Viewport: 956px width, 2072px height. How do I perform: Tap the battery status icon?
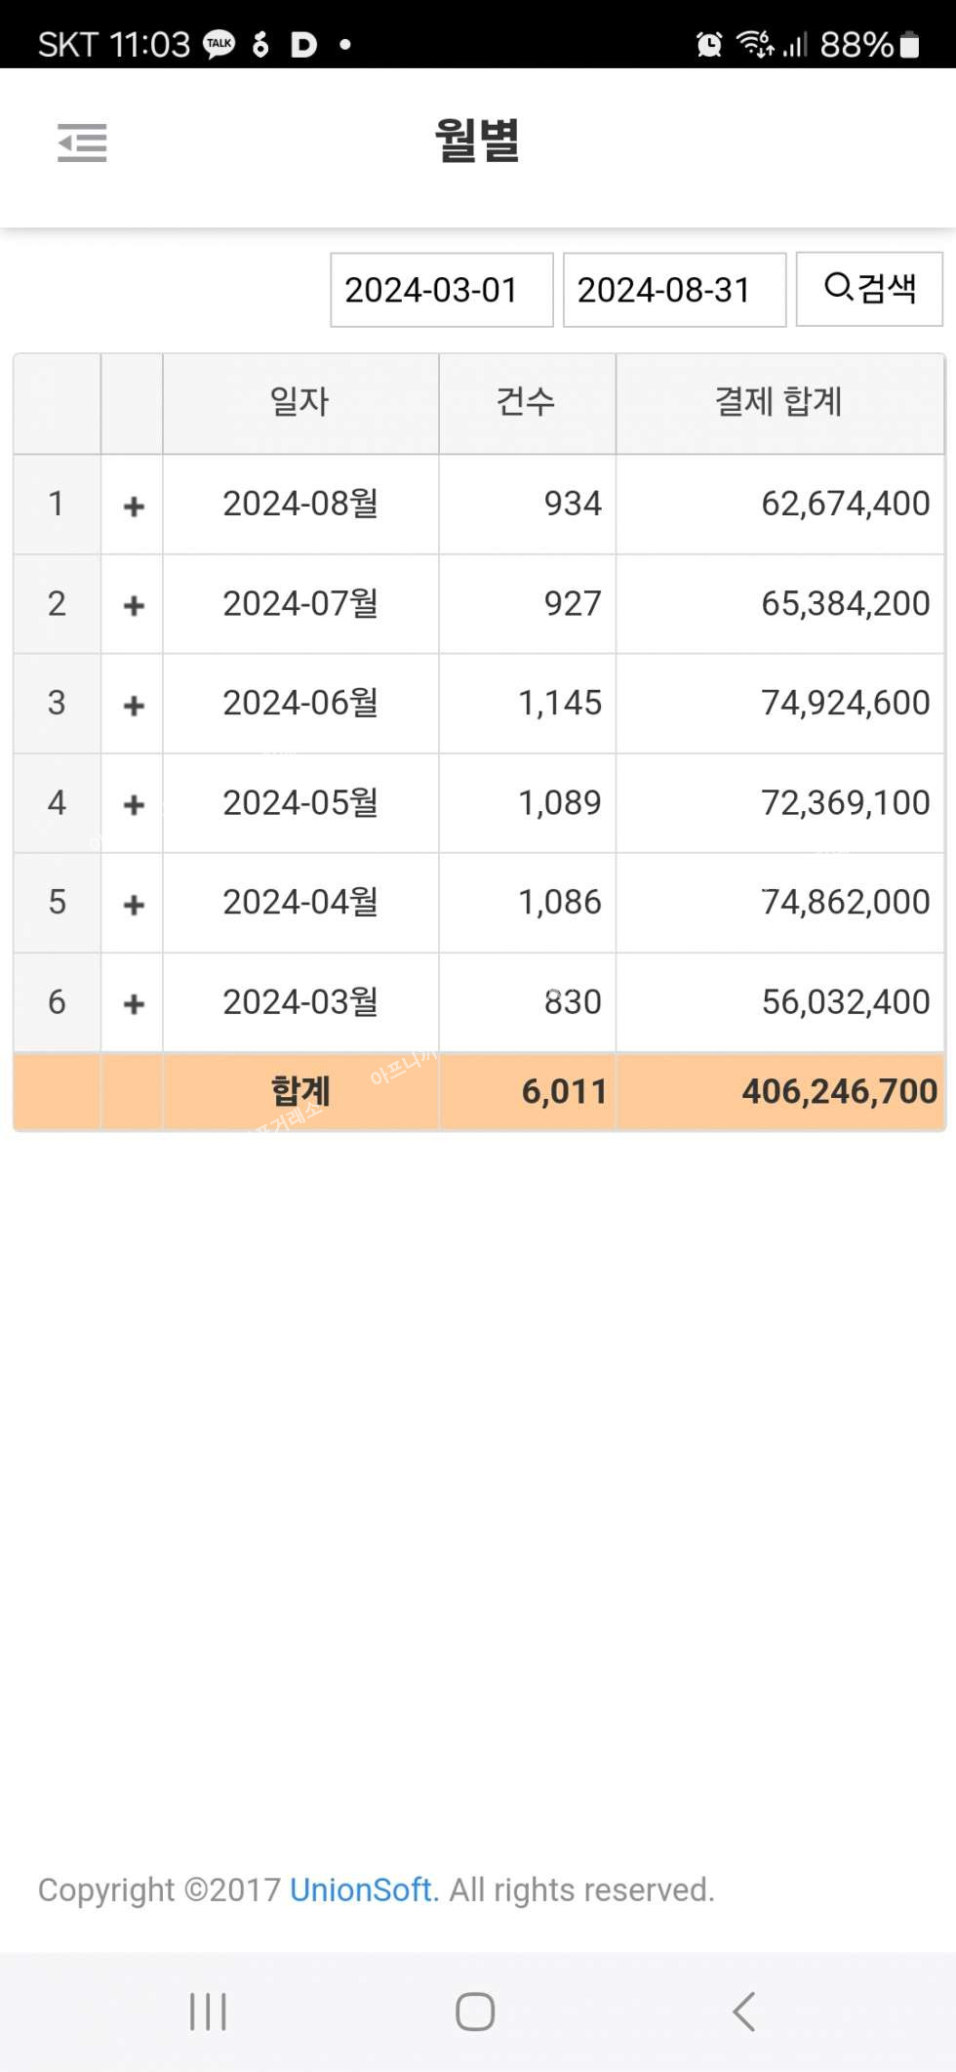(x=909, y=45)
